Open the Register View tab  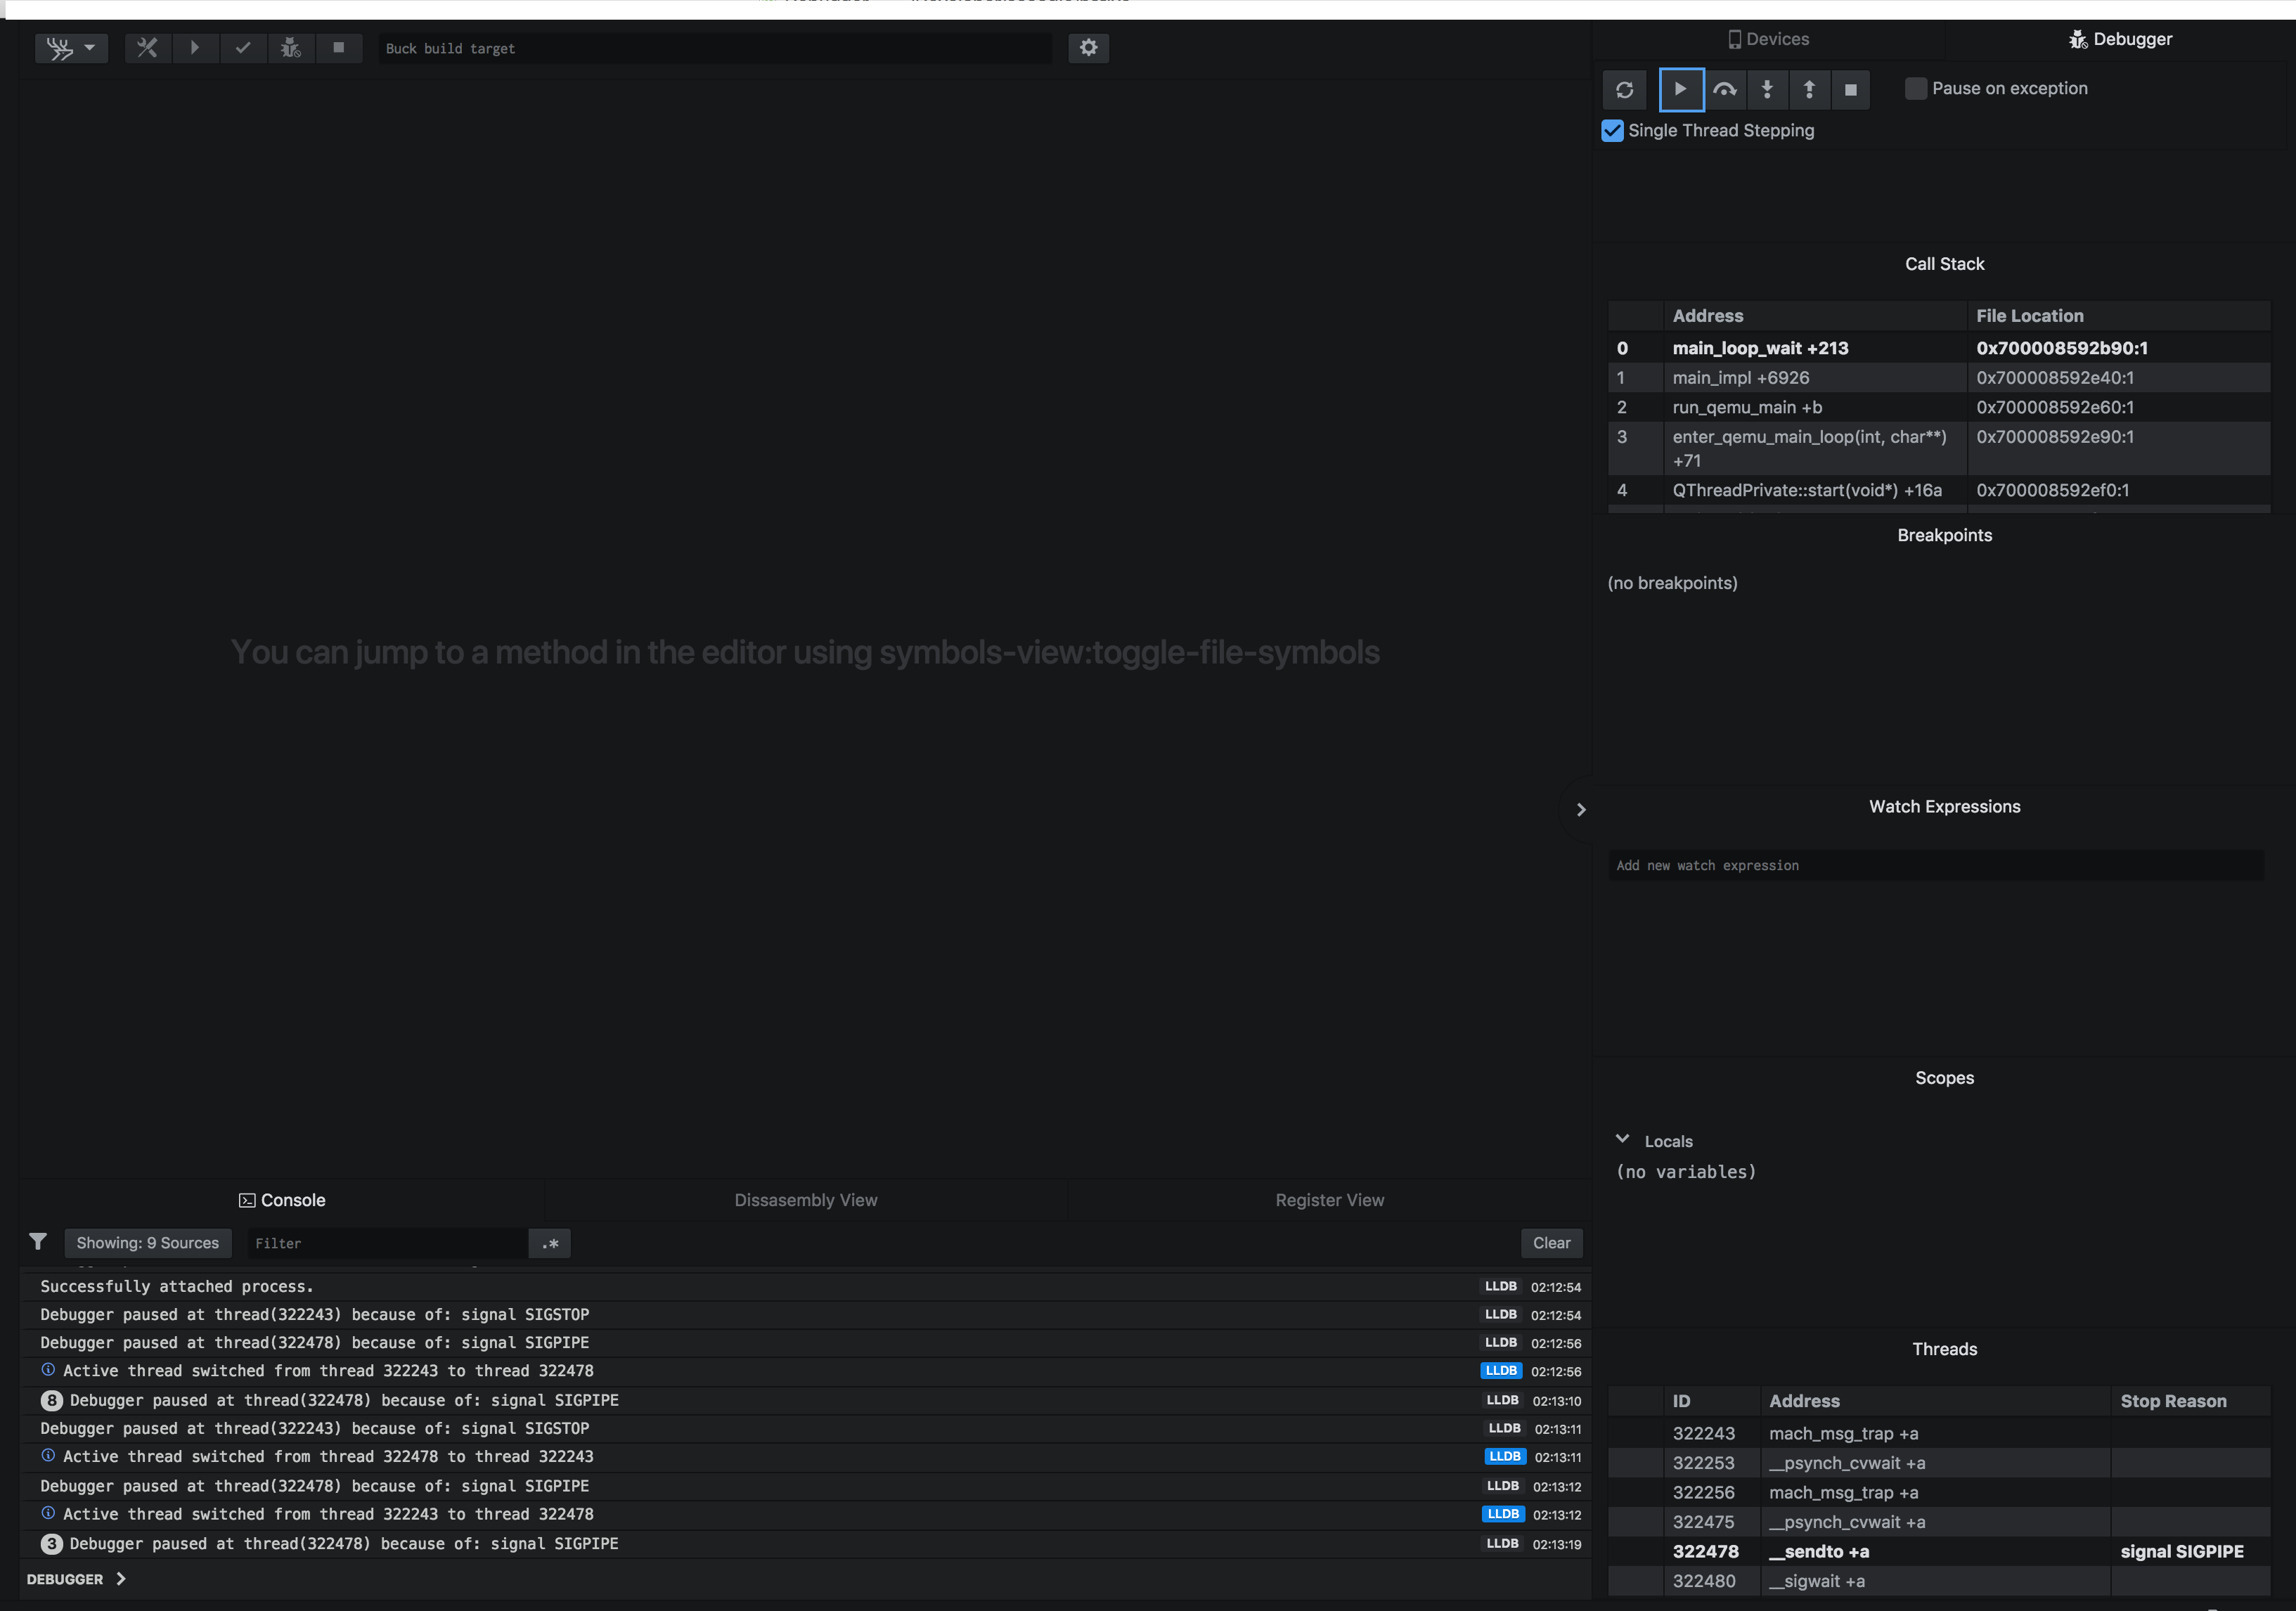(1329, 1199)
